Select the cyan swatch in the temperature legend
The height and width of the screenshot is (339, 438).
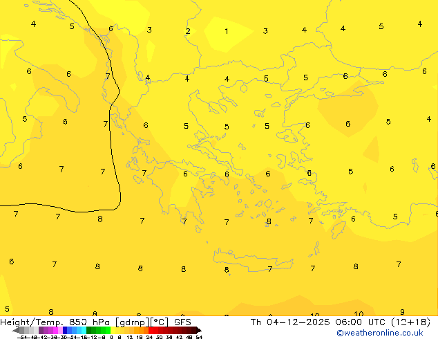point(84,330)
